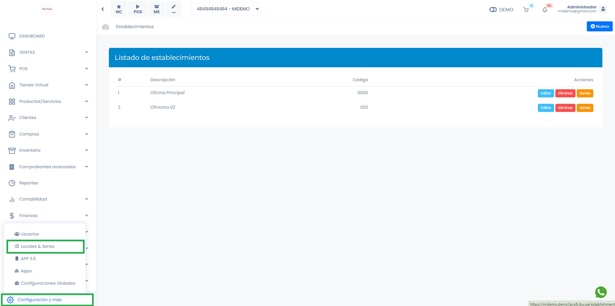Open Configuraciones Globales menu item
Image resolution: width=615 pixels, height=306 pixels.
pyautogui.click(x=48, y=283)
